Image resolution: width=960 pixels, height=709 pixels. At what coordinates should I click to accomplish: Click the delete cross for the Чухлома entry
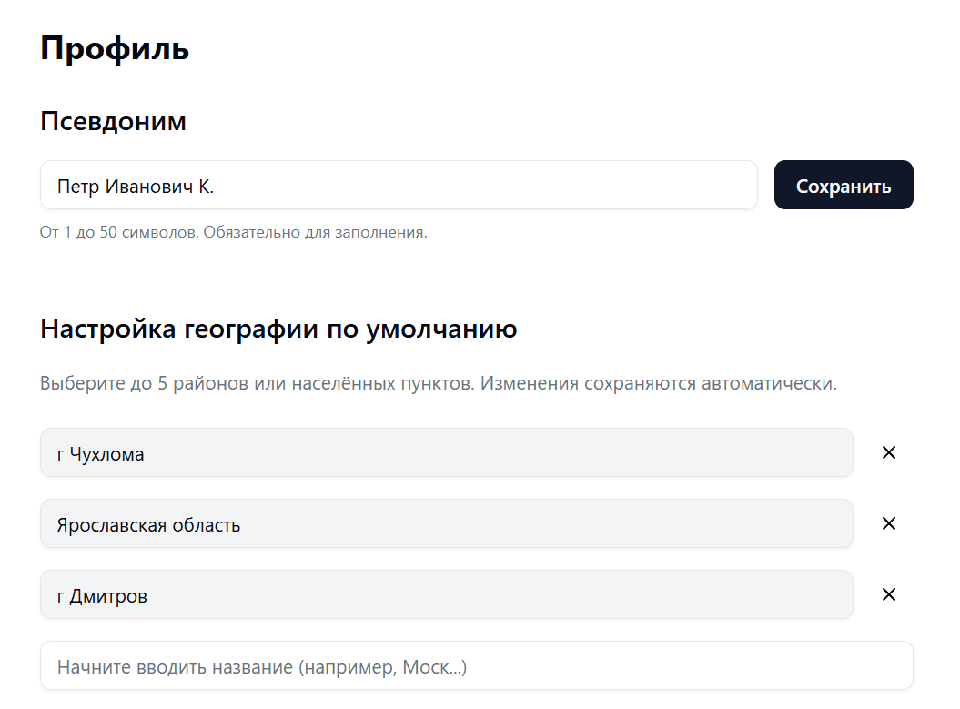tap(889, 452)
